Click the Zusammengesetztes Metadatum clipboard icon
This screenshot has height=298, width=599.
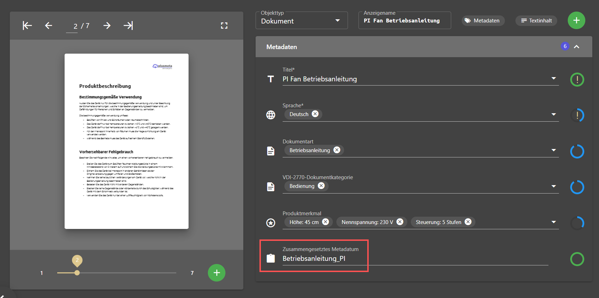click(271, 258)
